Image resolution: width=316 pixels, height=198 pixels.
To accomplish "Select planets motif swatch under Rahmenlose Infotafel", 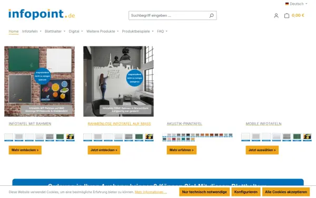I will pyautogui.click(x=149, y=137).
